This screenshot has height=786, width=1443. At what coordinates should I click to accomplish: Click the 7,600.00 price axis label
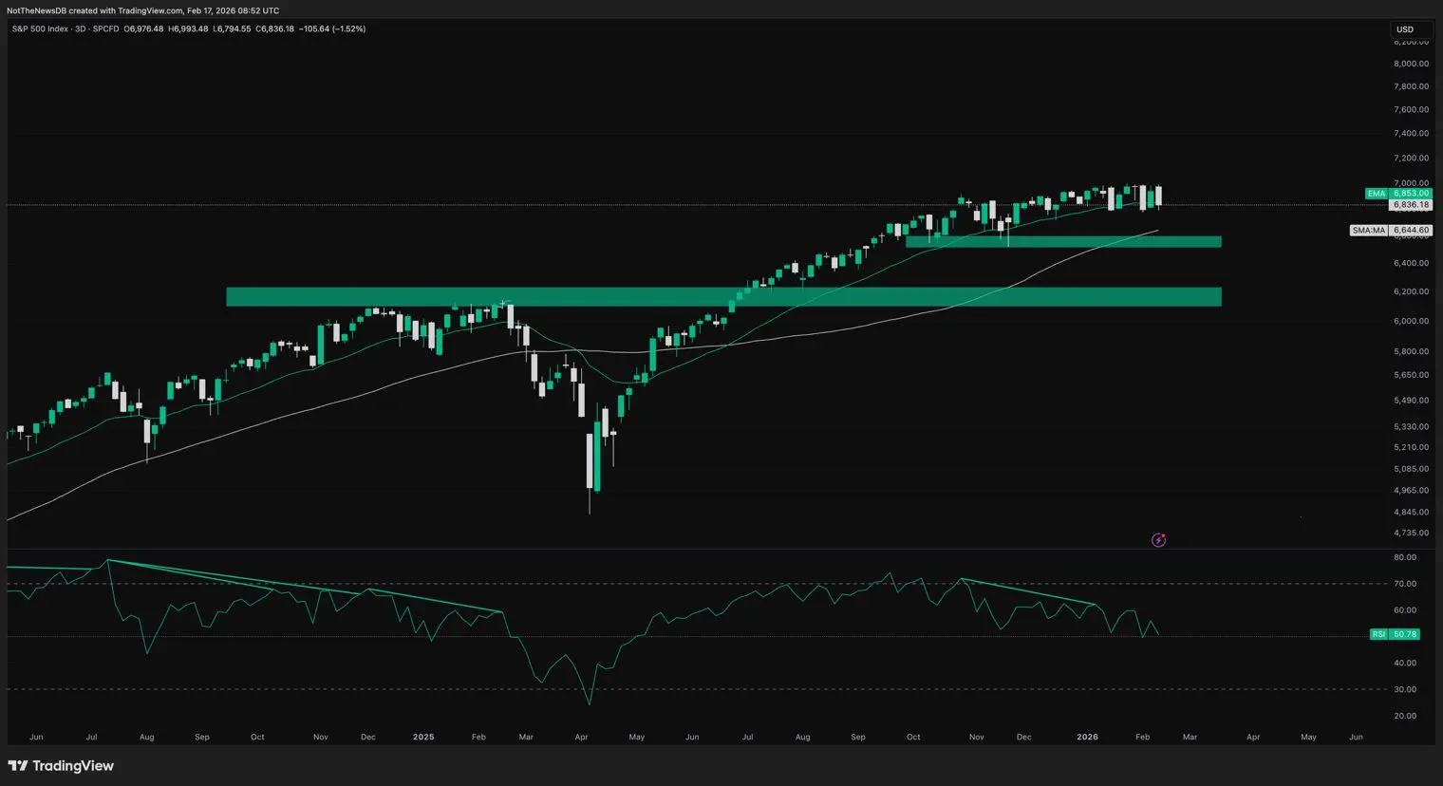click(x=1411, y=109)
